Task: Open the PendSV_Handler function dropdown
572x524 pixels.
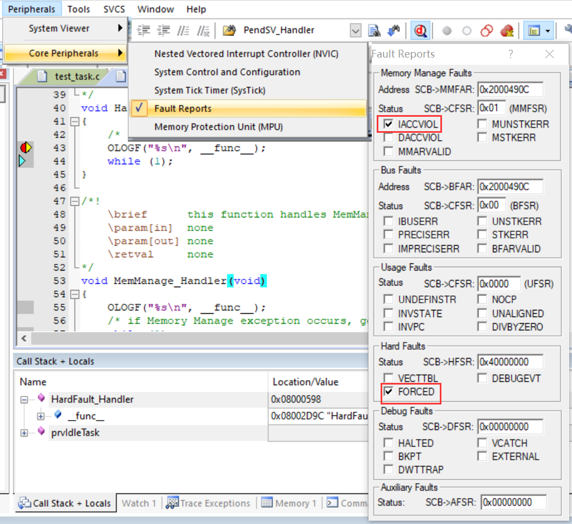Action: pyautogui.click(x=355, y=30)
